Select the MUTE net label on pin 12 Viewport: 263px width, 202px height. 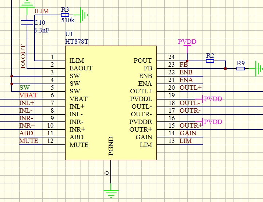pos(28,141)
